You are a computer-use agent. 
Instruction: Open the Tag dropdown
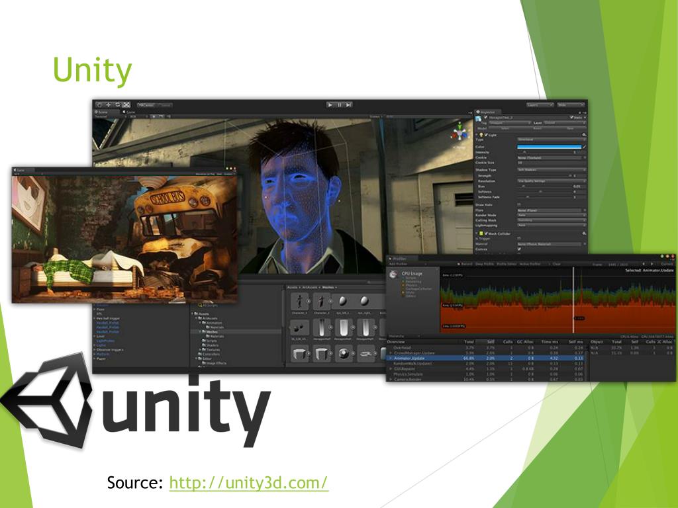point(510,122)
